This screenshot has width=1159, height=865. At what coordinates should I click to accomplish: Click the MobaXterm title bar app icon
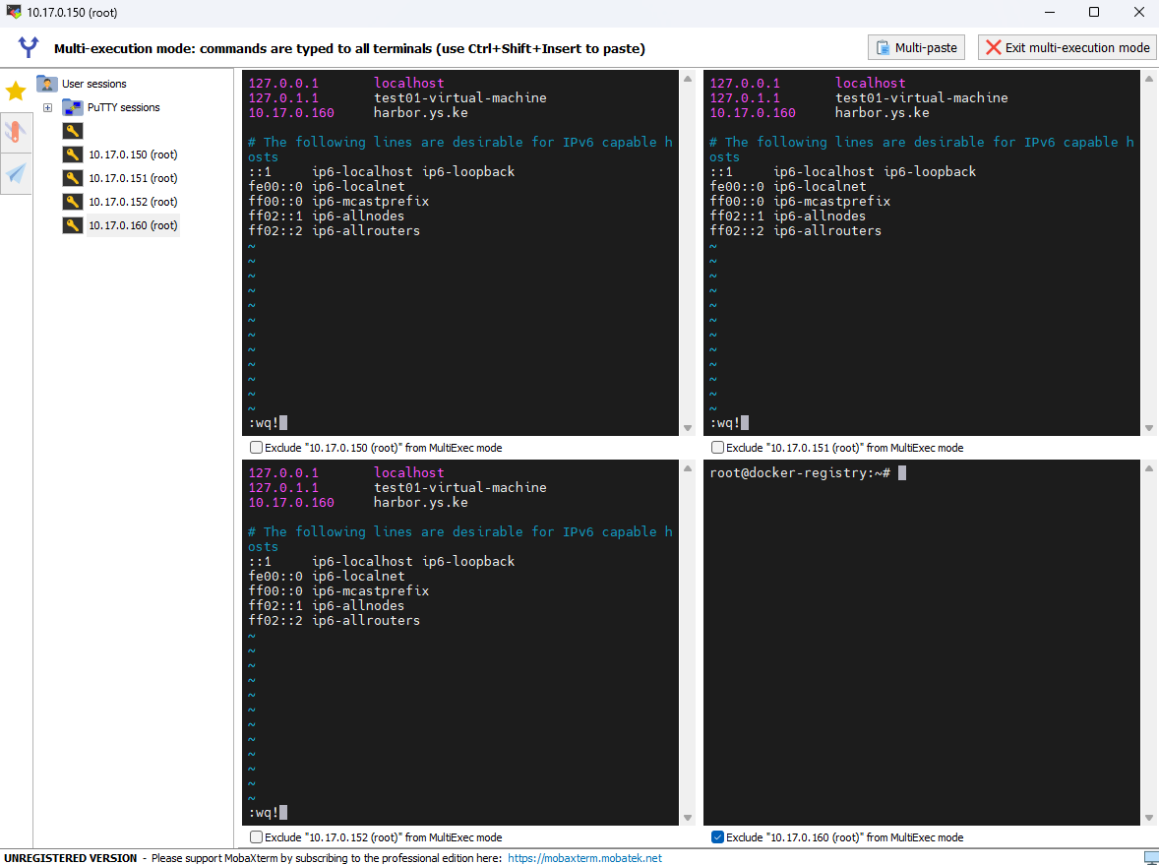[x=14, y=12]
